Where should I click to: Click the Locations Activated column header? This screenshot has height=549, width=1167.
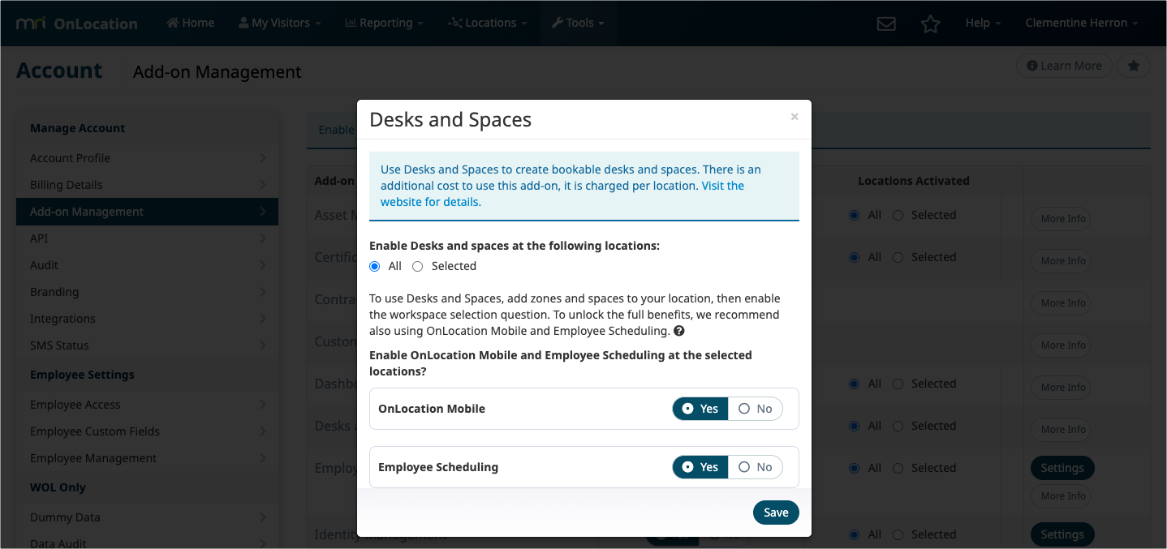[x=913, y=181]
